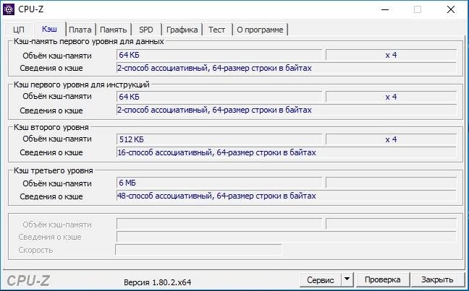Click the Версия 1.80.2.x64 text
This screenshot has height=291, width=469.
click(x=157, y=282)
